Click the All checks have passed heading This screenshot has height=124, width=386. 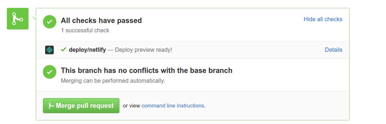tap(101, 20)
